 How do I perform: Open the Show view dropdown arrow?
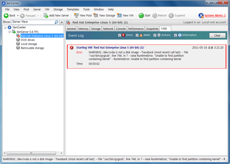click(61, 22)
